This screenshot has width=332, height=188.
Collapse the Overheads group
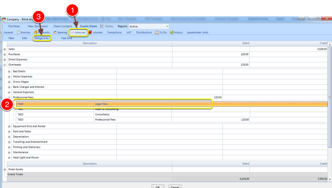pos(5,65)
